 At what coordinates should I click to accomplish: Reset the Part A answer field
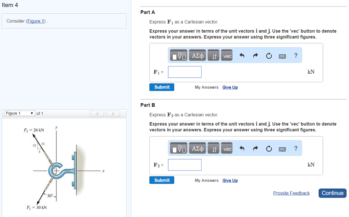coord(269,56)
